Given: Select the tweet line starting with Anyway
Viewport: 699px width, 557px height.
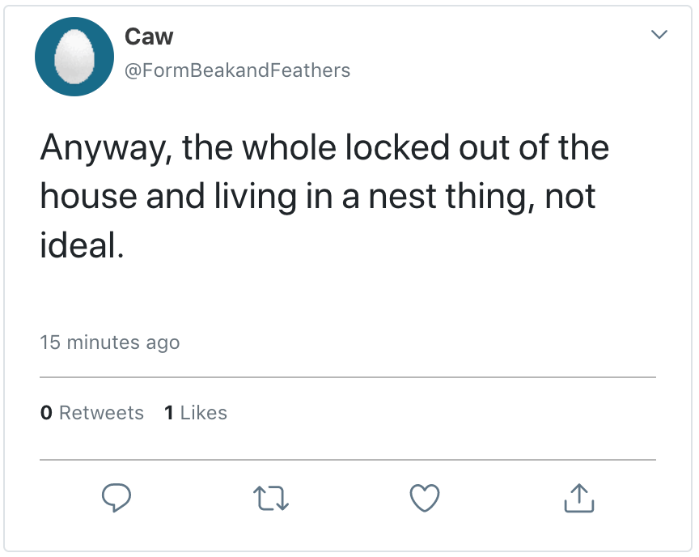Looking at the screenshot, I should click(x=324, y=148).
